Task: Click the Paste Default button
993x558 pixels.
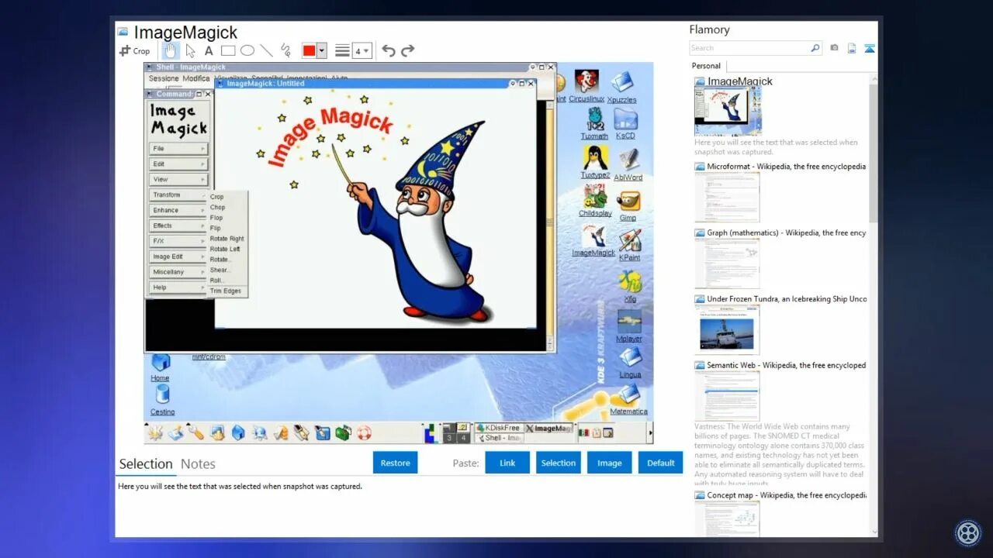Action: 660,463
